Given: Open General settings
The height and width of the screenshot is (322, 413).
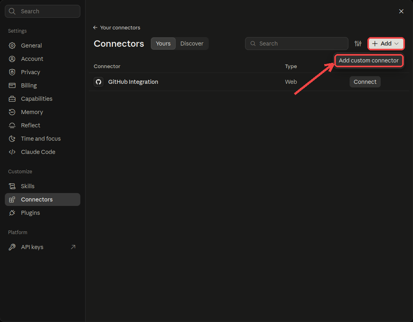Looking at the screenshot, I should click(x=43, y=46).
